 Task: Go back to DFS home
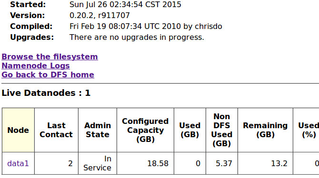coord(48,75)
